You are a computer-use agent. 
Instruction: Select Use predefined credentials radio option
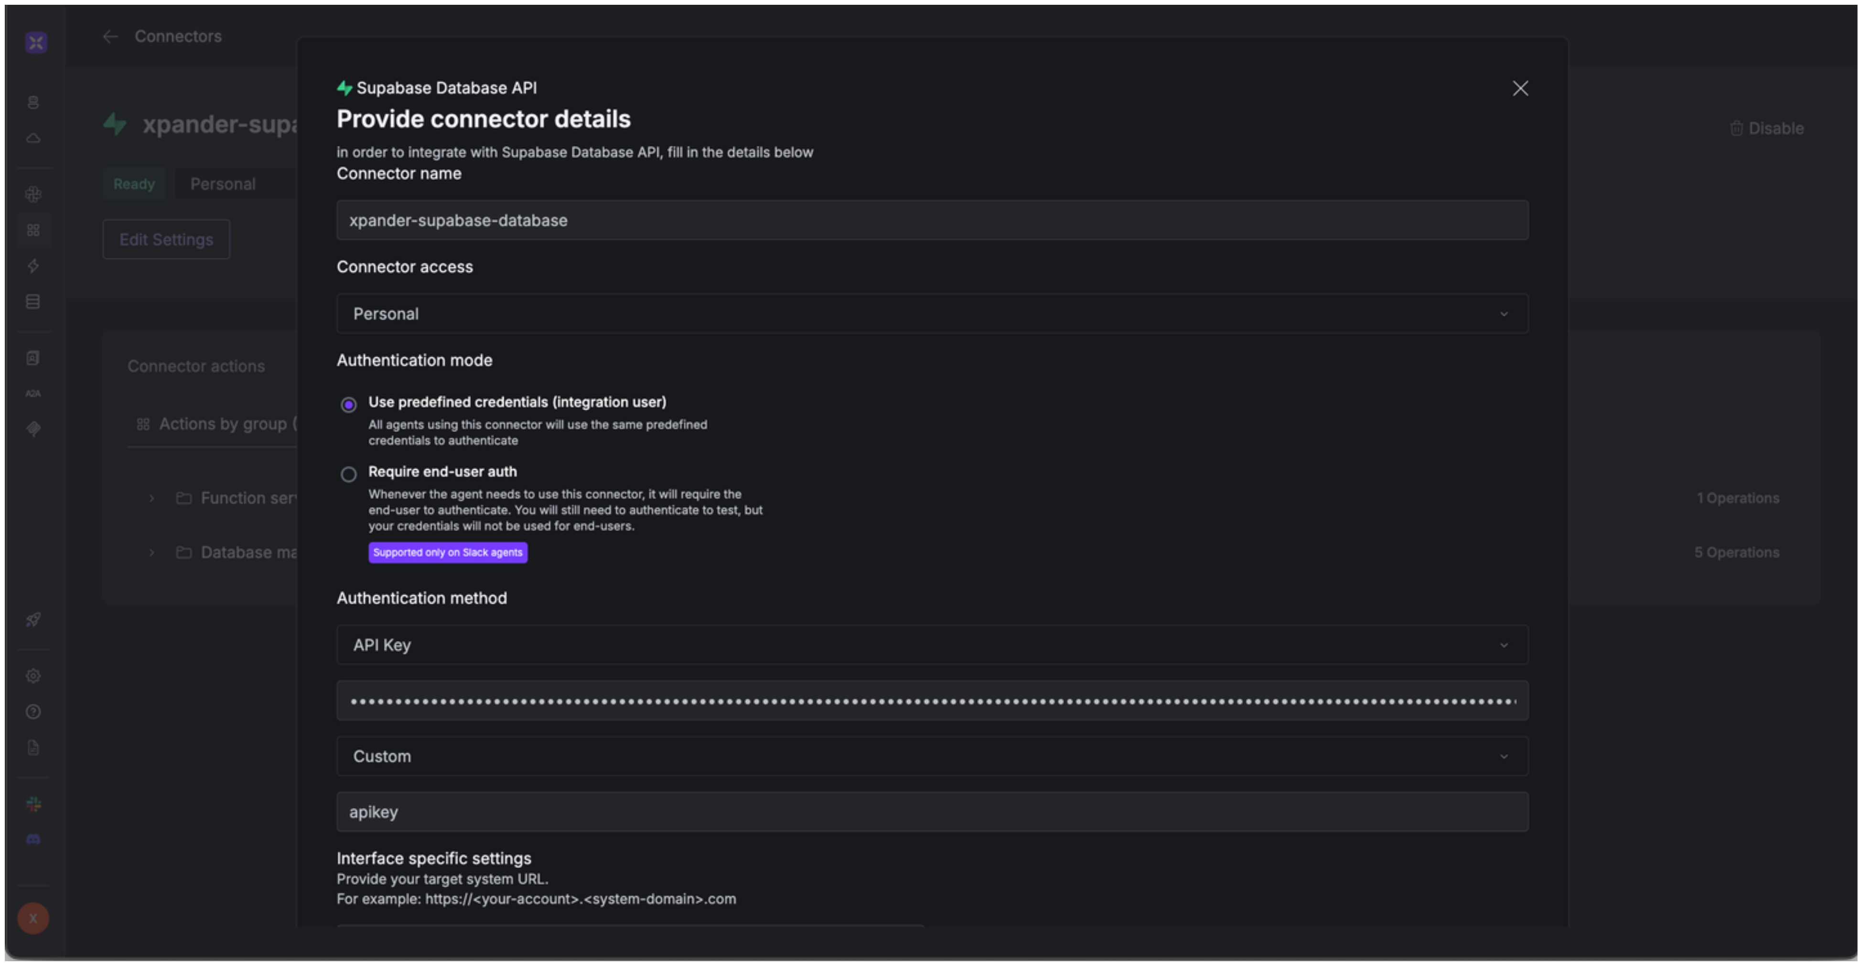point(348,404)
